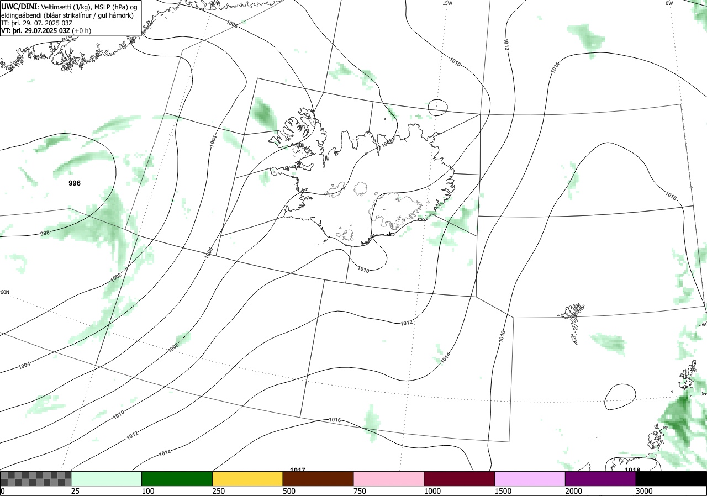The image size is (707, 496).
Task: Click the dark green 100–250 legend swatch
Action: tap(177, 478)
